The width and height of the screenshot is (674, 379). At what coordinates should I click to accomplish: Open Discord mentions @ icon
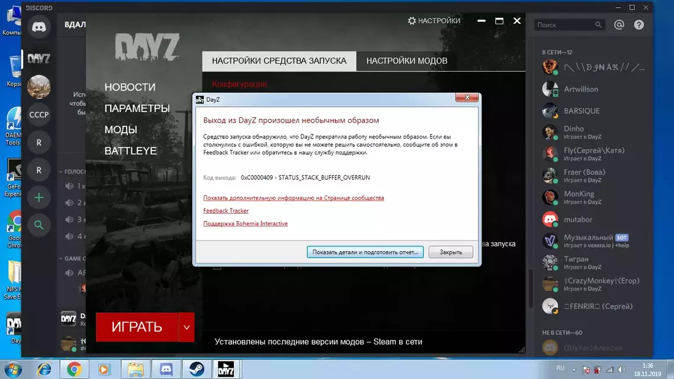(619, 25)
